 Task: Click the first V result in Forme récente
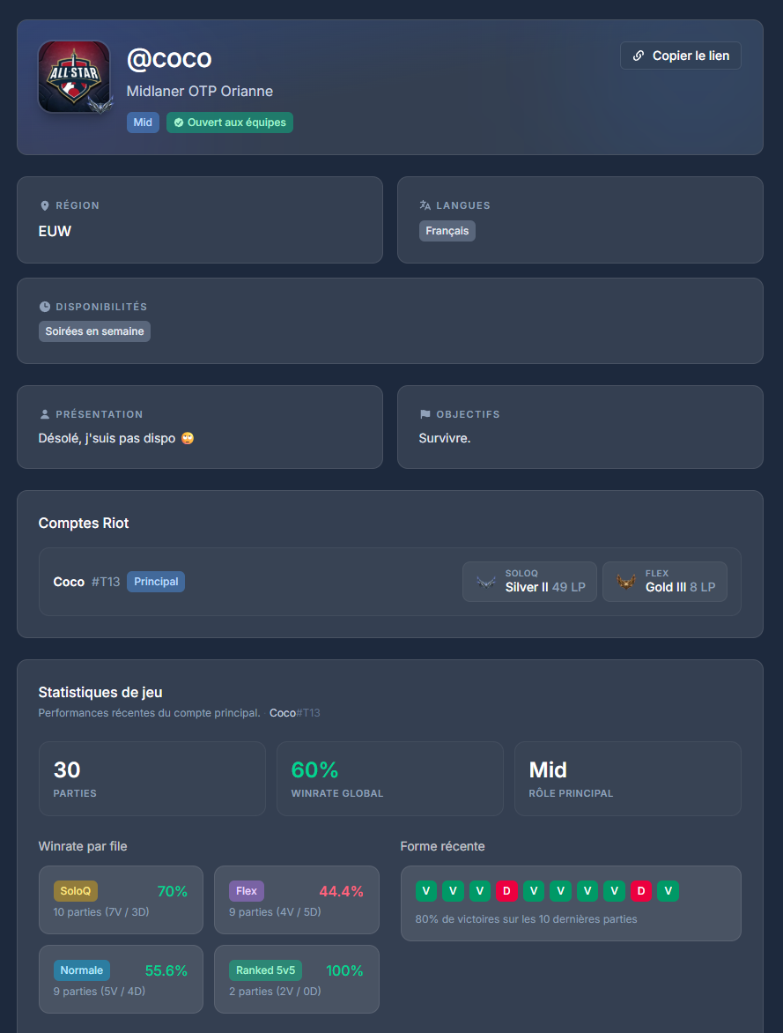426,891
